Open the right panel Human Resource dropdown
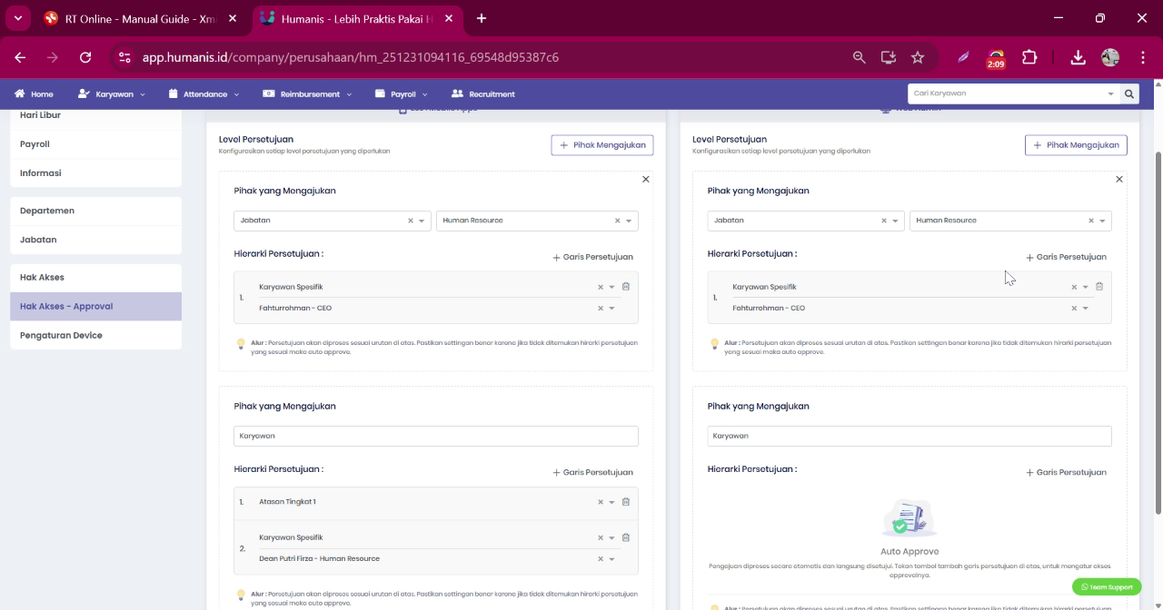Image resolution: width=1163 pixels, height=610 pixels. (1102, 221)
